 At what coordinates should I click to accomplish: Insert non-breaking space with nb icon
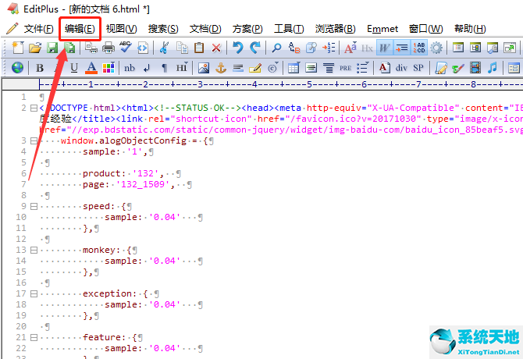tap(130, 68)
